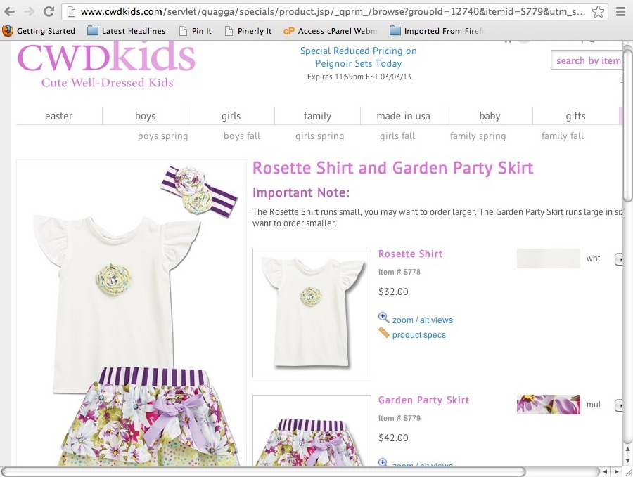Select the white color swatch
Image resolution: width=633 pixels, height=477 pixels.
click(548, 259)
